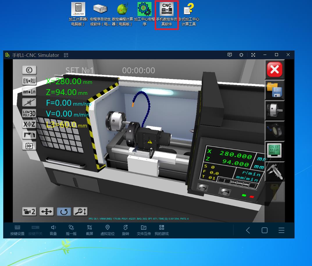
Task: Click the chuck workpiece setup icon
Action: point(274,110)
